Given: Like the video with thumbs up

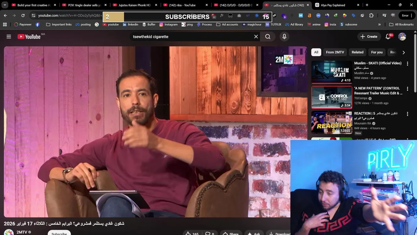Looking at the screenshot, I should pyautogui.click(x=192, y=234).
